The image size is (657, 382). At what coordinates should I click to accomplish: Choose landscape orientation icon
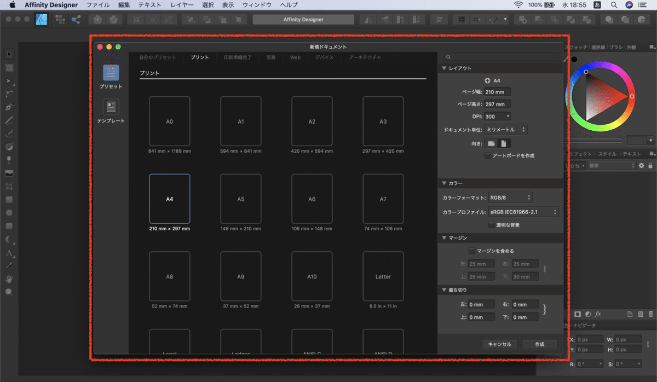coord(492,143)
